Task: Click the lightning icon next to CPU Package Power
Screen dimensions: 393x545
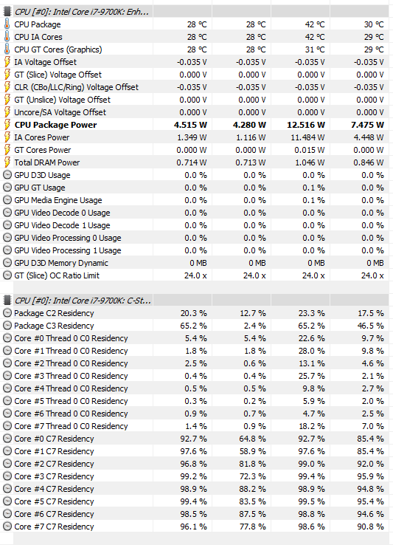Action: (x=7, y=125)
